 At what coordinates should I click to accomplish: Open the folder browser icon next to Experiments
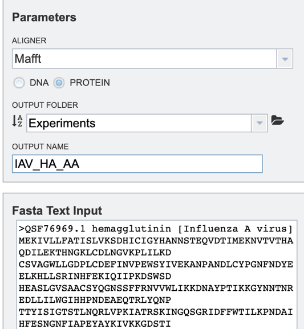click(x=277, y=120)
